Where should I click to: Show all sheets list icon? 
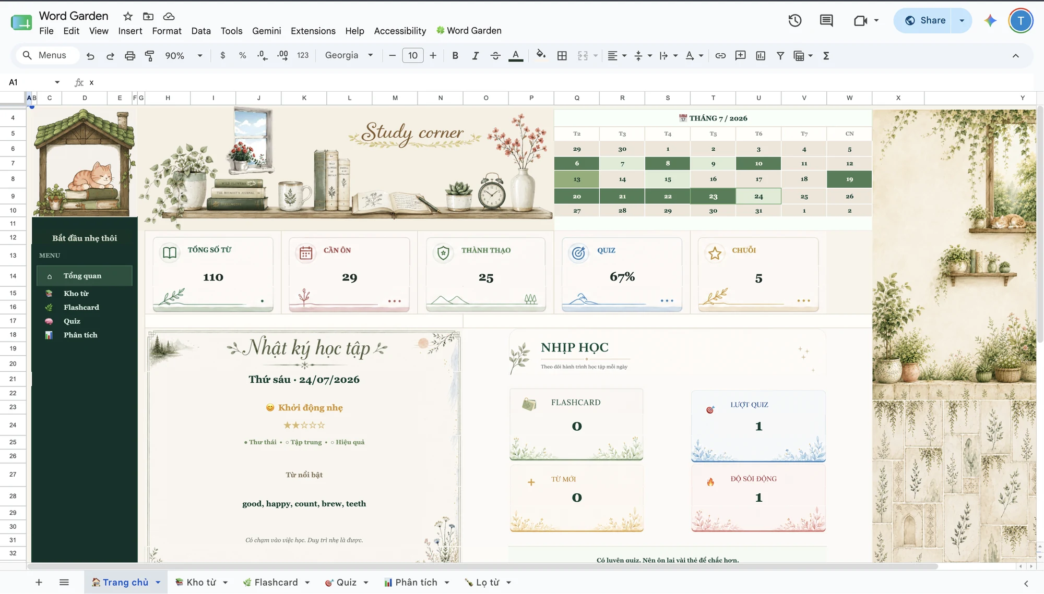tap(64, 582)
